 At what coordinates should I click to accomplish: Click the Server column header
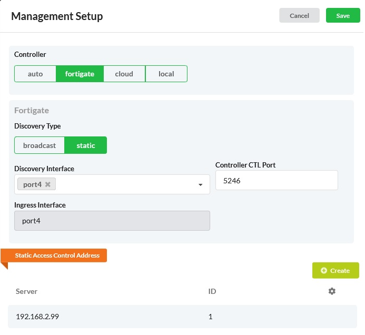point(27,291)
